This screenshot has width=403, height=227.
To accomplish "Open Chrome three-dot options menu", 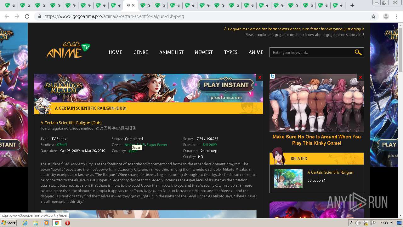I will tap(396, 16).
